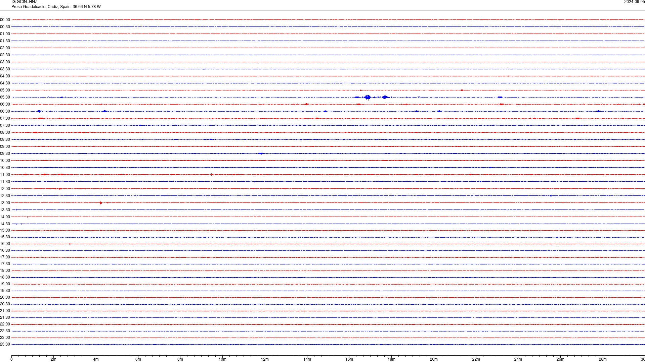Select the 00:00 time label
Image resolution: width=645 pixels, height=362 pixels.
tap(5, 20)
